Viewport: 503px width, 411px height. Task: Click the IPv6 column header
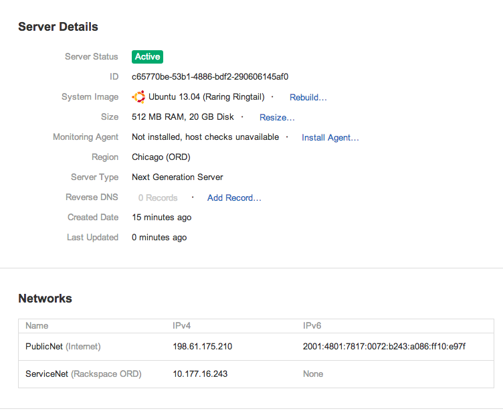click(x=312, y=325)
